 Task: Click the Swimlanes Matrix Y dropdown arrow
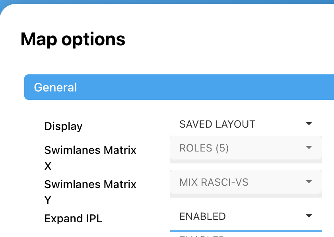[309, 182]
